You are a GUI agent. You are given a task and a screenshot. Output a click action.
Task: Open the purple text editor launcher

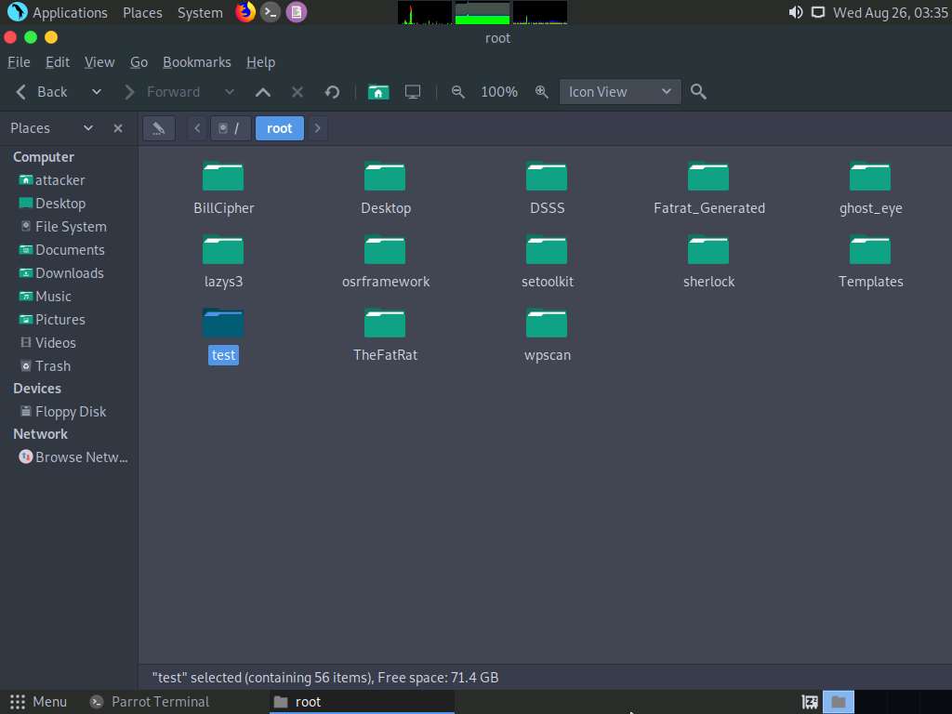[297, 12]
